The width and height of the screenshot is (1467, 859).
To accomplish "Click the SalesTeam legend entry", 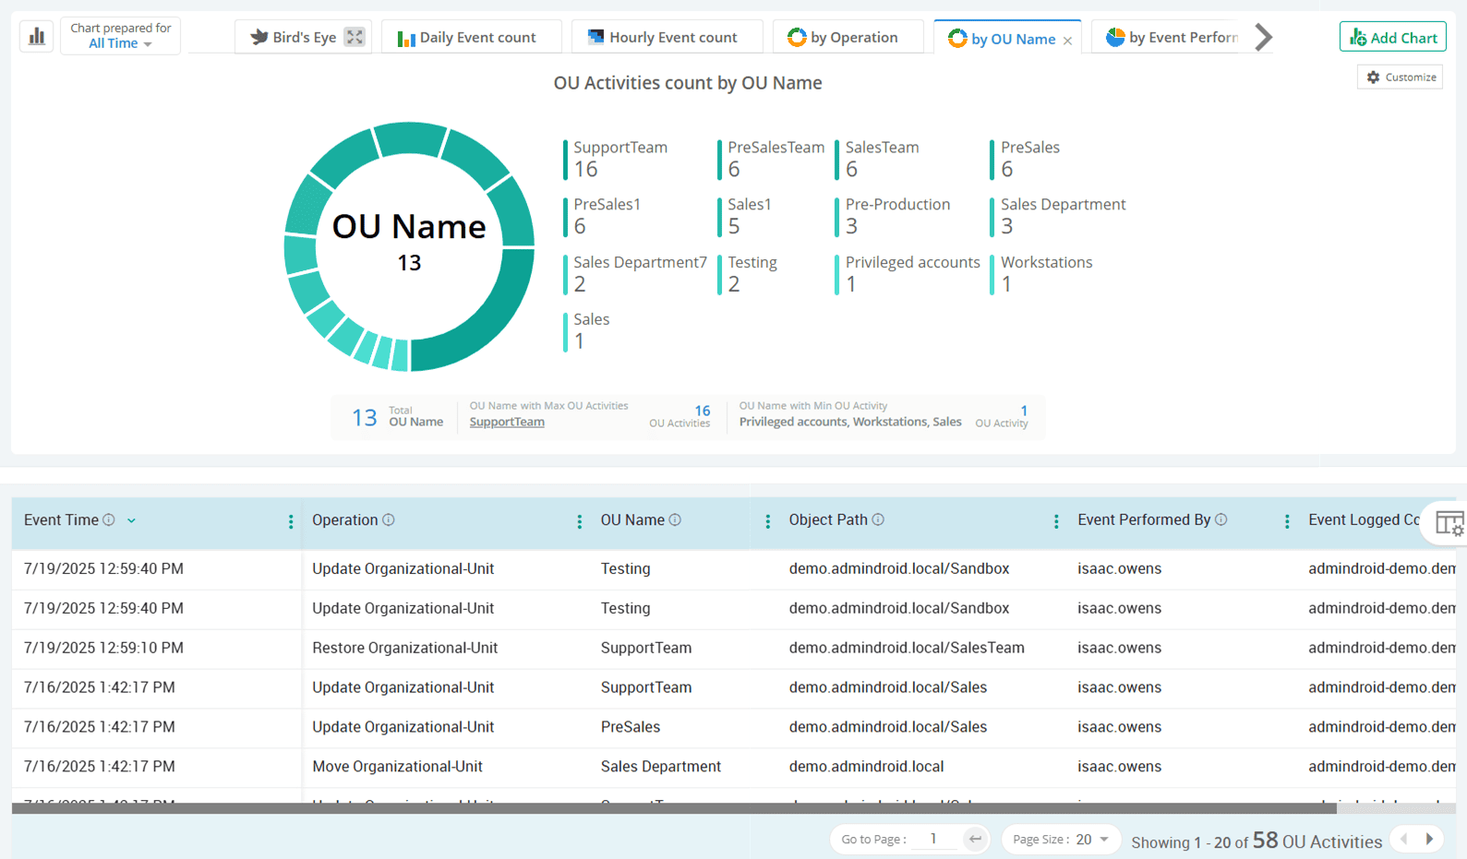I will (x=878, y=159).
